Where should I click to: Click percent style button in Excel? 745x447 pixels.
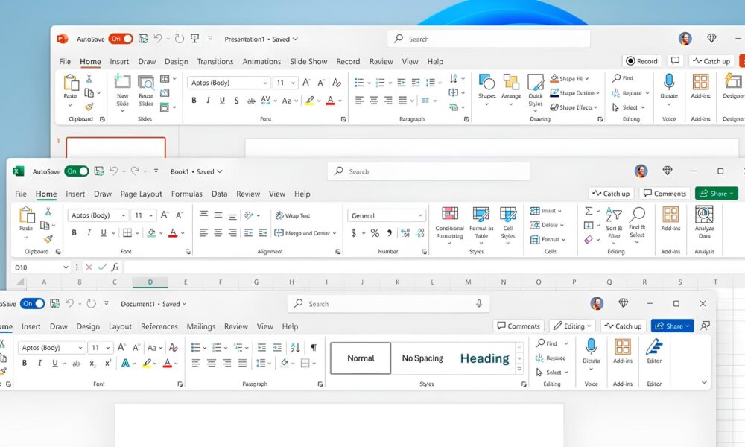[375, 233]
